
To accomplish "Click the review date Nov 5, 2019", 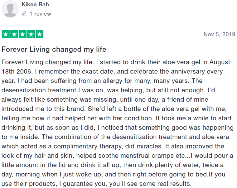I will pos(220,34).
